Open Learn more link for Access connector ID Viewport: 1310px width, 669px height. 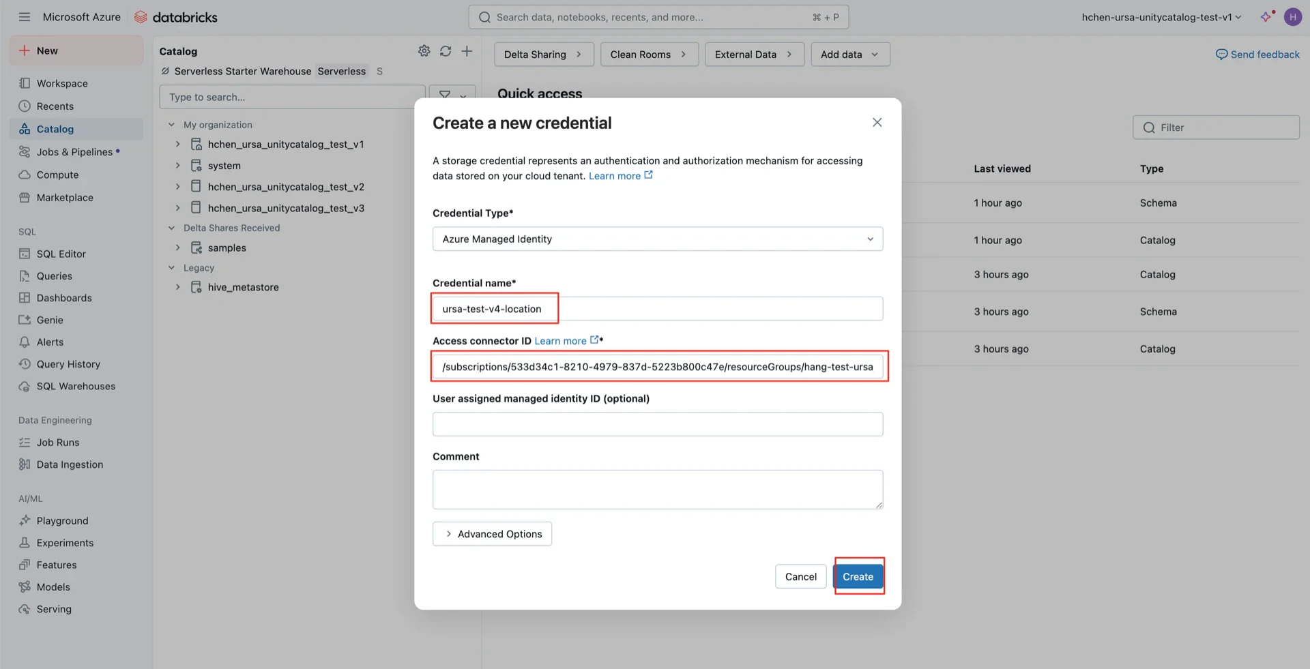(x=566, y=341)
